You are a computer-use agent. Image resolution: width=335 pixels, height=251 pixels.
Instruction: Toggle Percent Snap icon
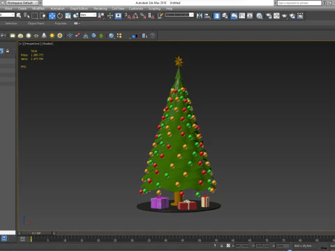[143, 15]
